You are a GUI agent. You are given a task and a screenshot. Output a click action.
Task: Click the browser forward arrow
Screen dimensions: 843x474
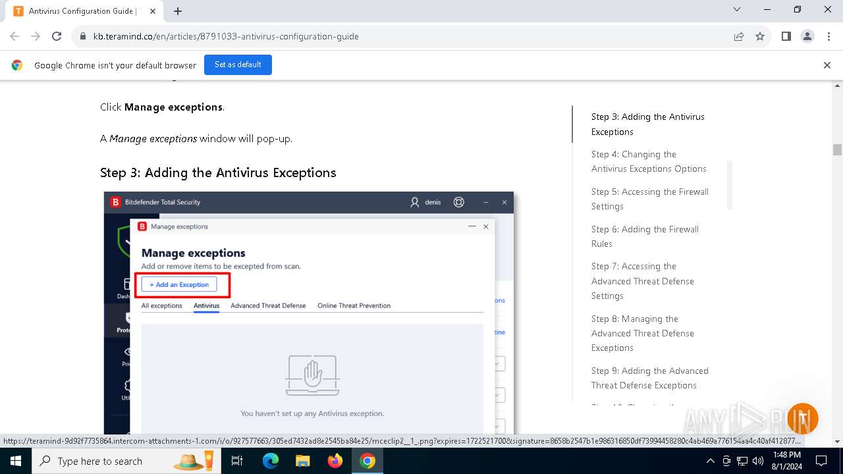(36, 36)
